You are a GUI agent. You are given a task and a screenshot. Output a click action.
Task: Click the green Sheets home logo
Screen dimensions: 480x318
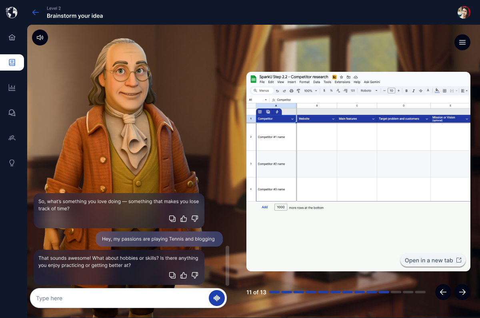[253, 79]
